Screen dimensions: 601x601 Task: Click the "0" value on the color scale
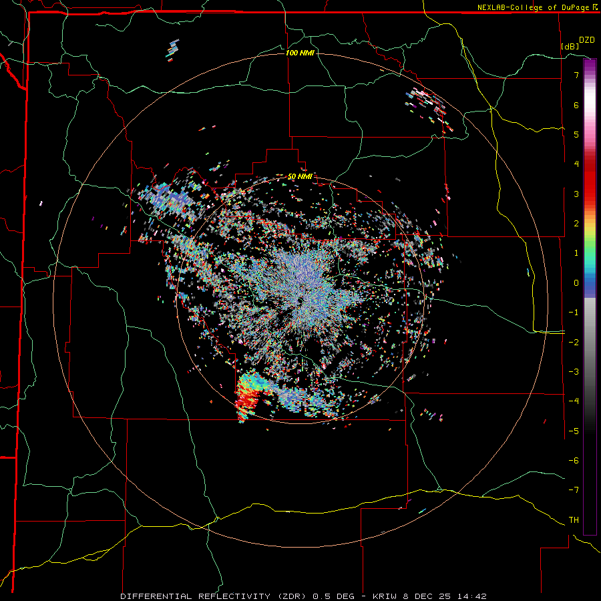[576, 283]
